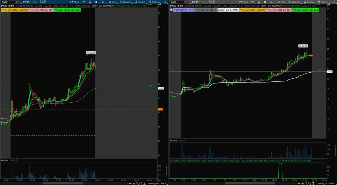Click the red symbol-link icon in the left chart
Screen dimensions: 337x185
point(21,2)
